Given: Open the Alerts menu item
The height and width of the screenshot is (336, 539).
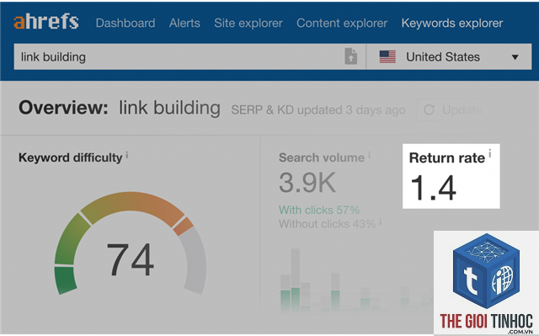Looking at the screenshot, I should 184,23.
